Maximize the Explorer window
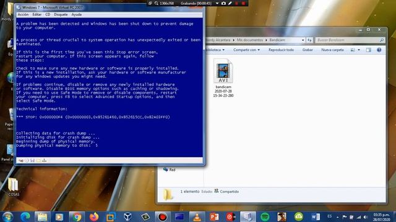Viewport: 396px width, 222px height. tap(369, 30)
